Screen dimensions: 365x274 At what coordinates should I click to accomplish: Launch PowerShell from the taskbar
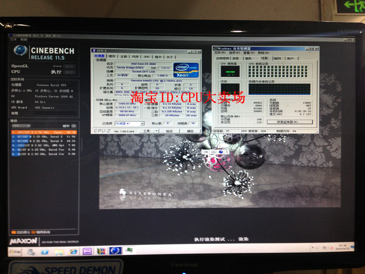click(x=45, y=252)
